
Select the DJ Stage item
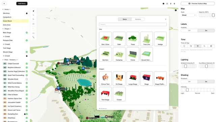pos(119,78)
